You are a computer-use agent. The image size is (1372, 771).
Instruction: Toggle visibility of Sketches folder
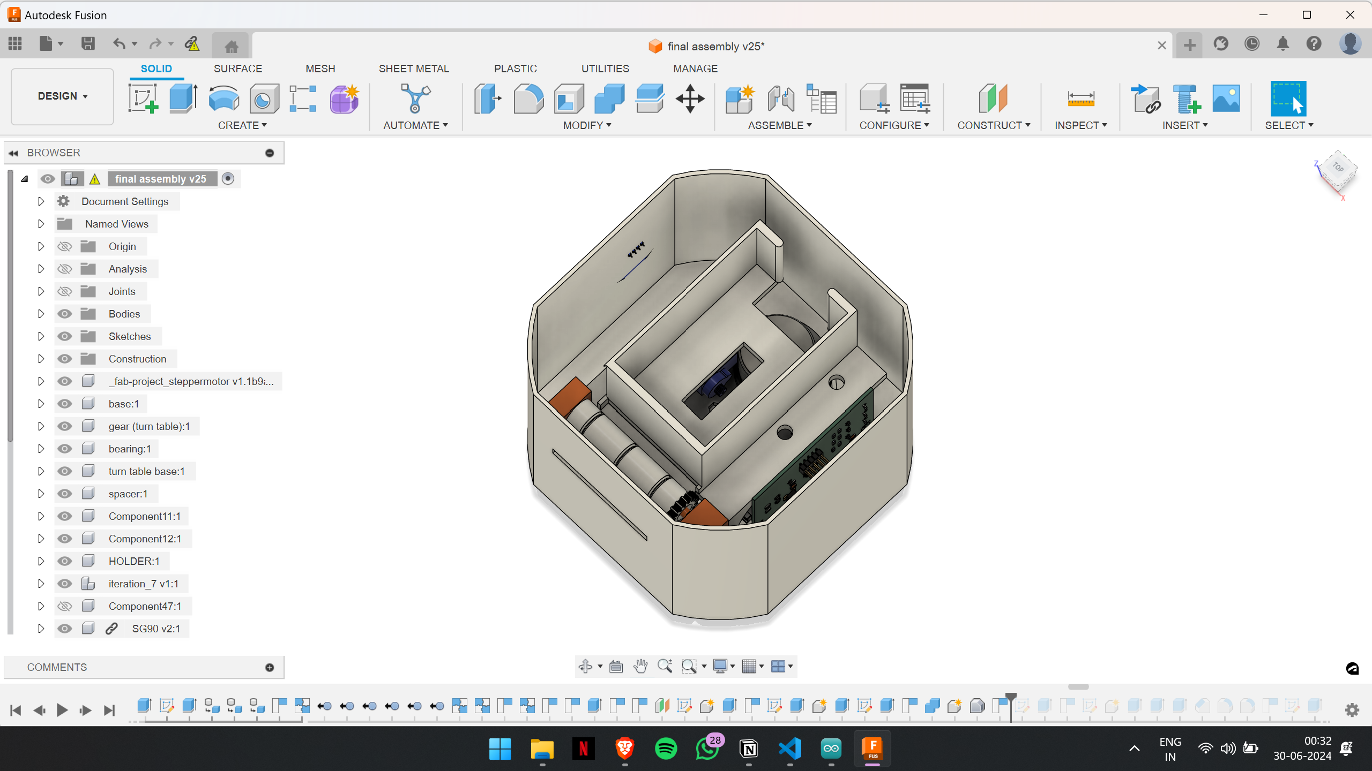65,336
